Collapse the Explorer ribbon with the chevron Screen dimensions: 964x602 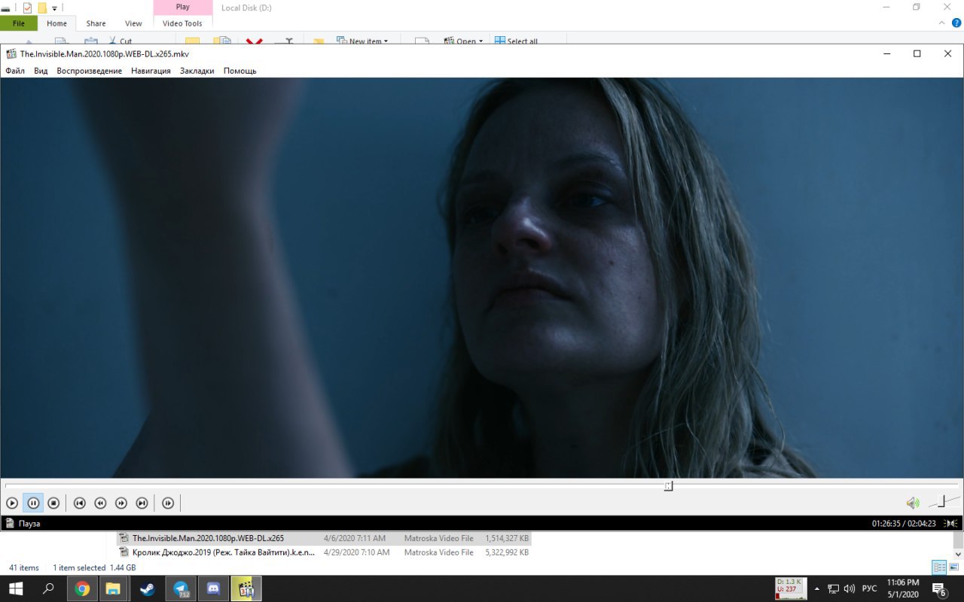point(942,23)
